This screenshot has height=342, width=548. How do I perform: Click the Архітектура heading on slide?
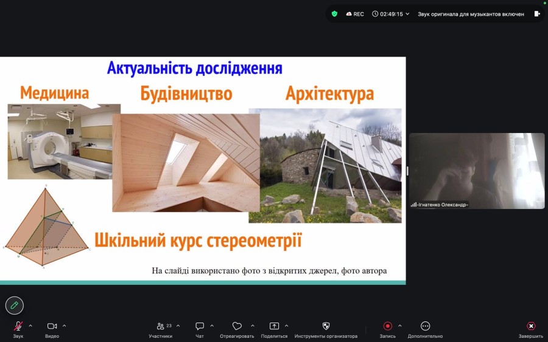[x=329, y=94]
